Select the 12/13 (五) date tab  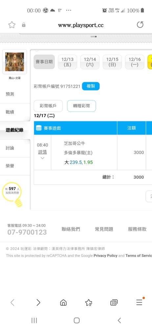[x=67, y=62]
